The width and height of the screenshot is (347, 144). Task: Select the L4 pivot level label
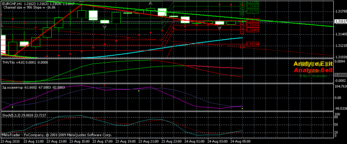coord(242,46)
